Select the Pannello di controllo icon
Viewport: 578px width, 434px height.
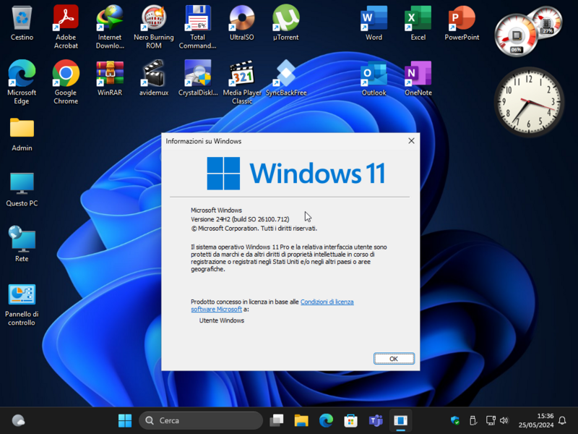click(22, 304)
